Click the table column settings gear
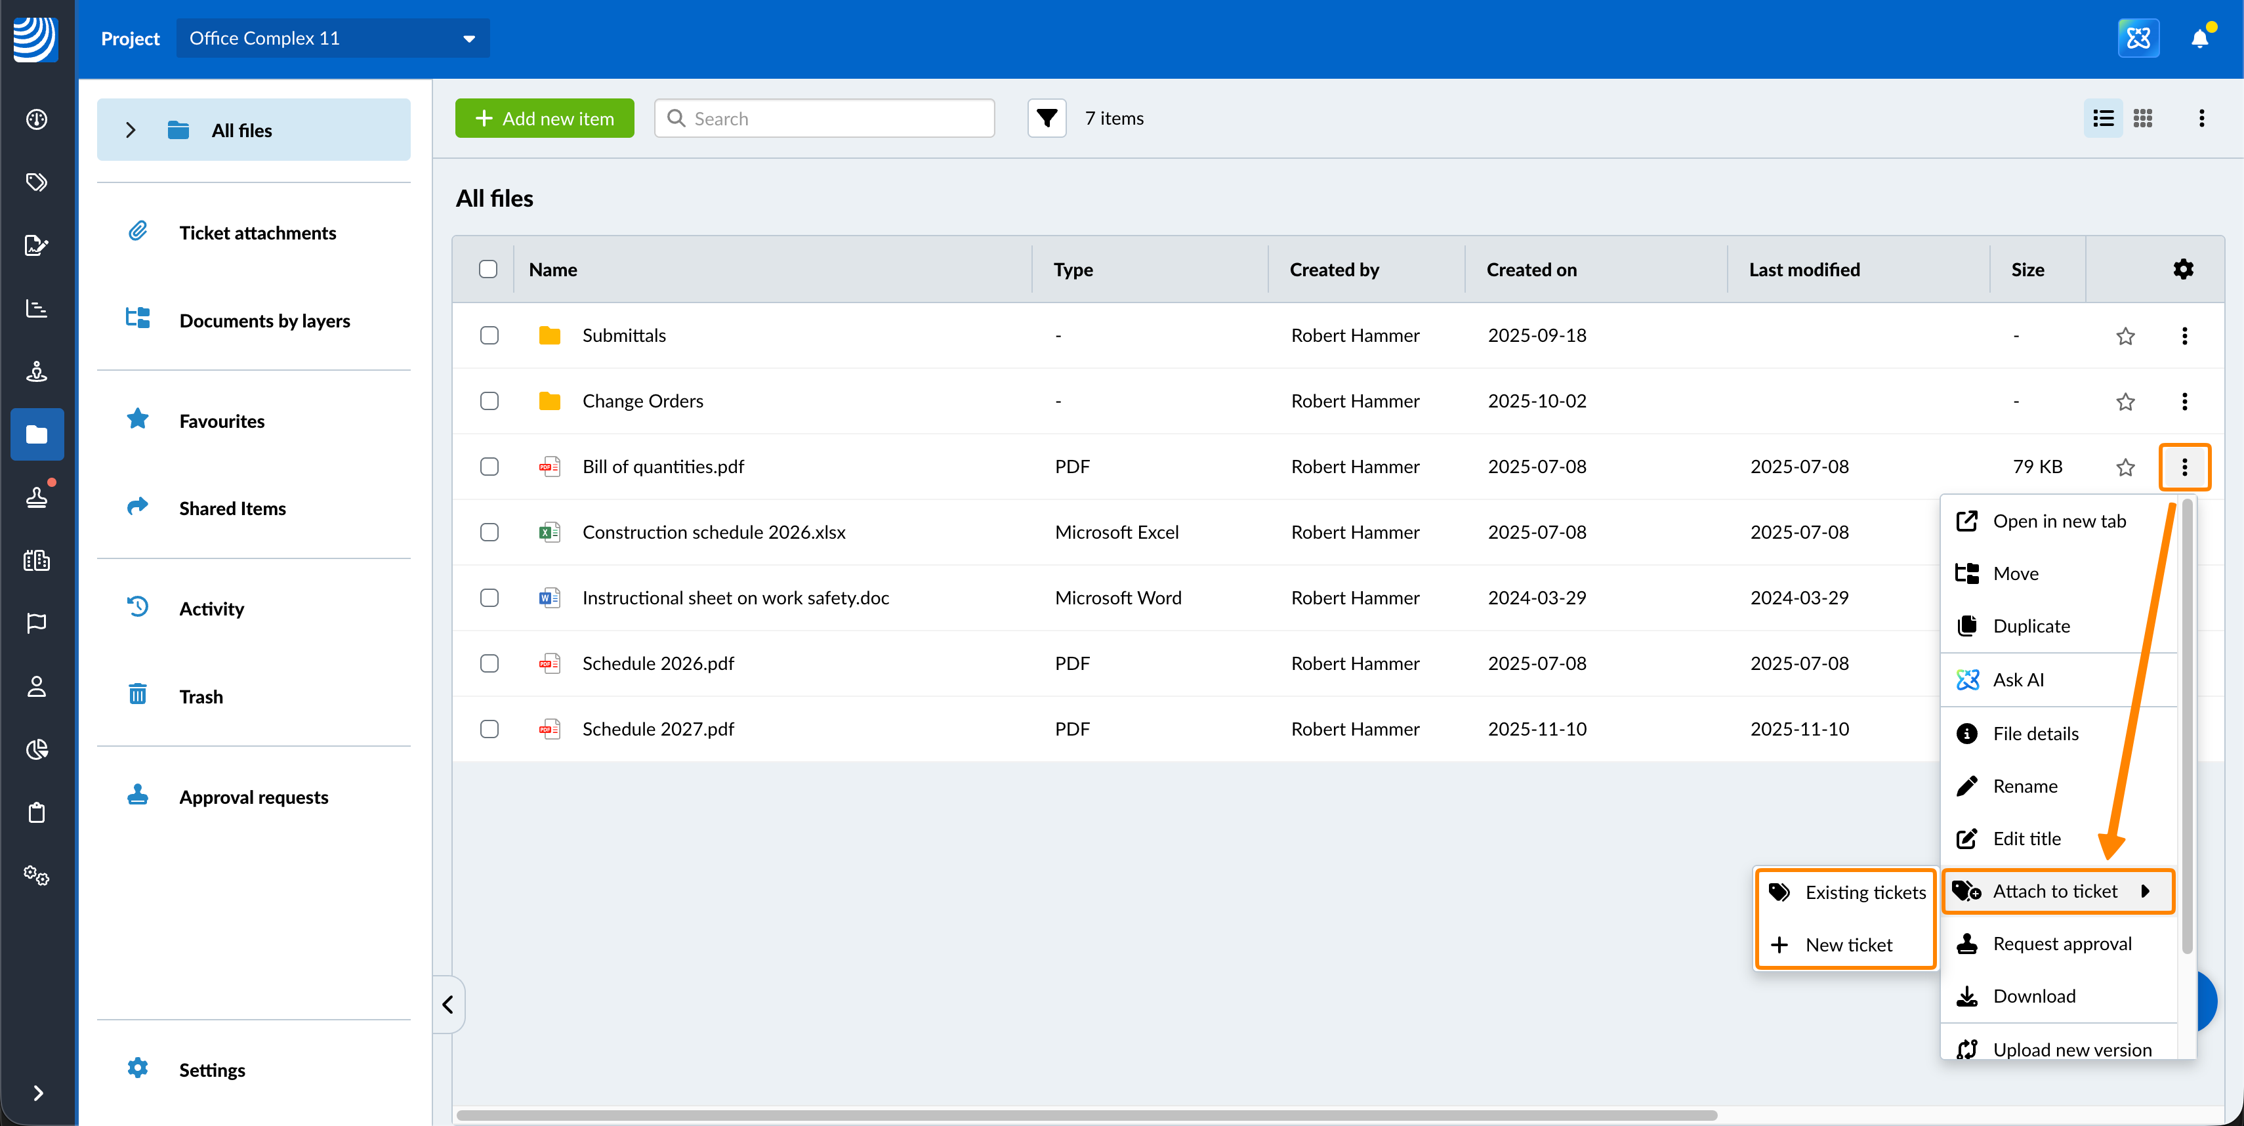The width and height of the screenshot is (2244, 1126). coord(2183,269)
